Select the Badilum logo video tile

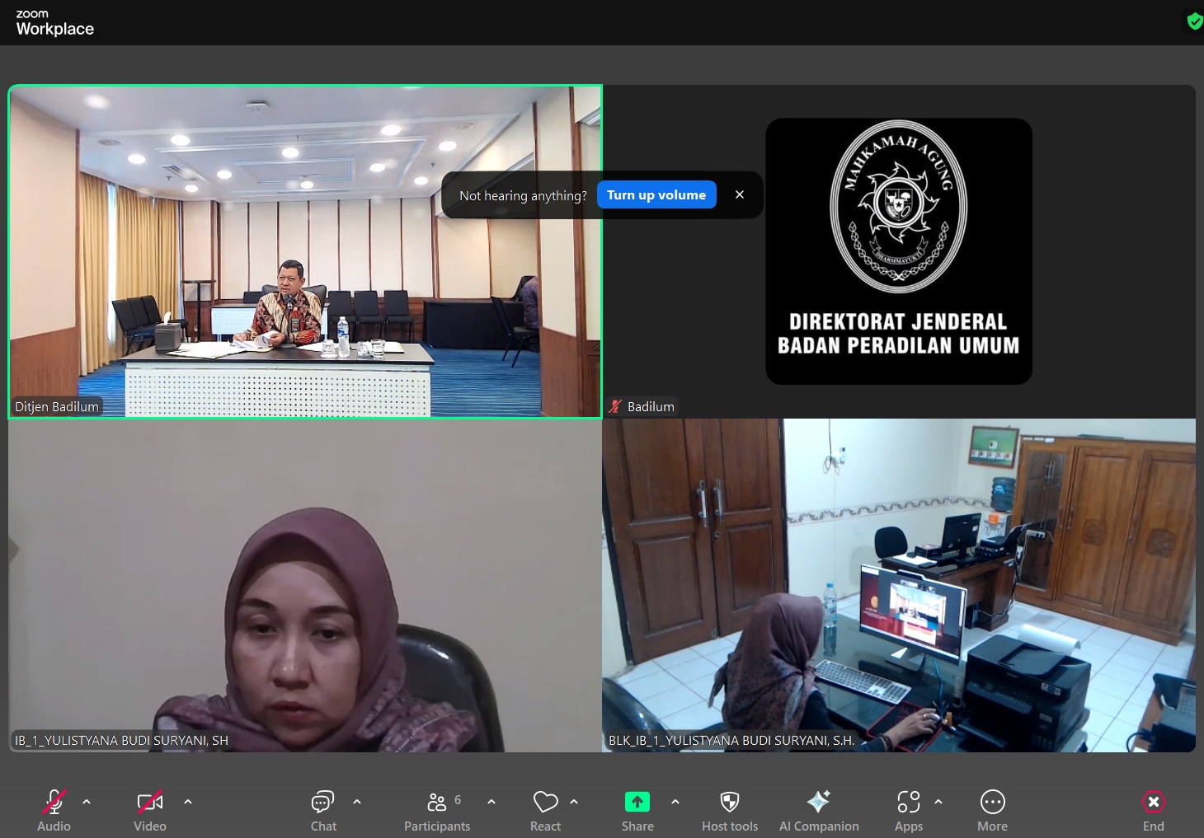[x=899, y=251]
